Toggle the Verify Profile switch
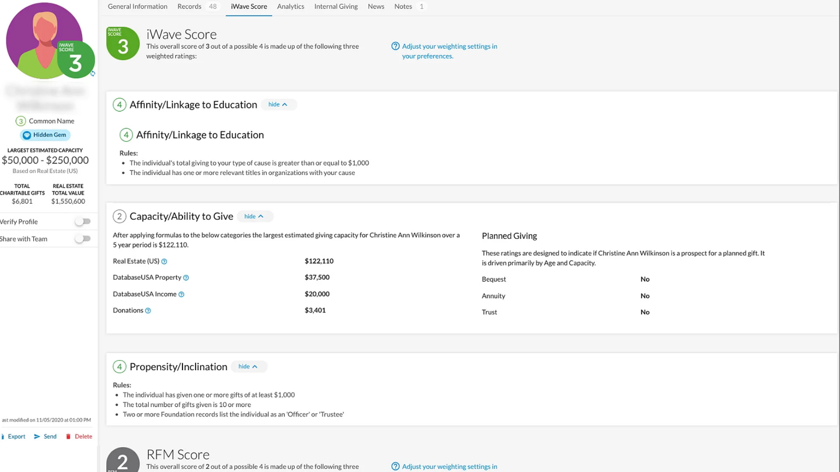This screenshot has width=840, height=472. tap(83, 222)
